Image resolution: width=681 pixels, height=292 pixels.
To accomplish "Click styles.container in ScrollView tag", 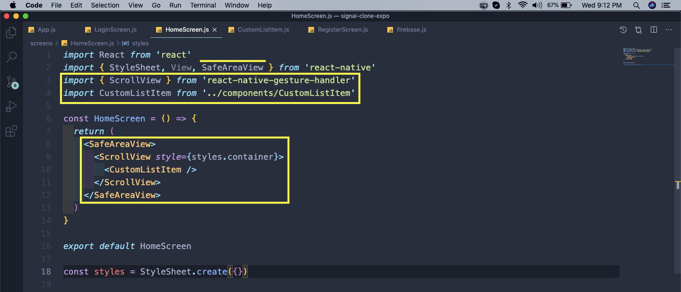I will coord(233,157).
